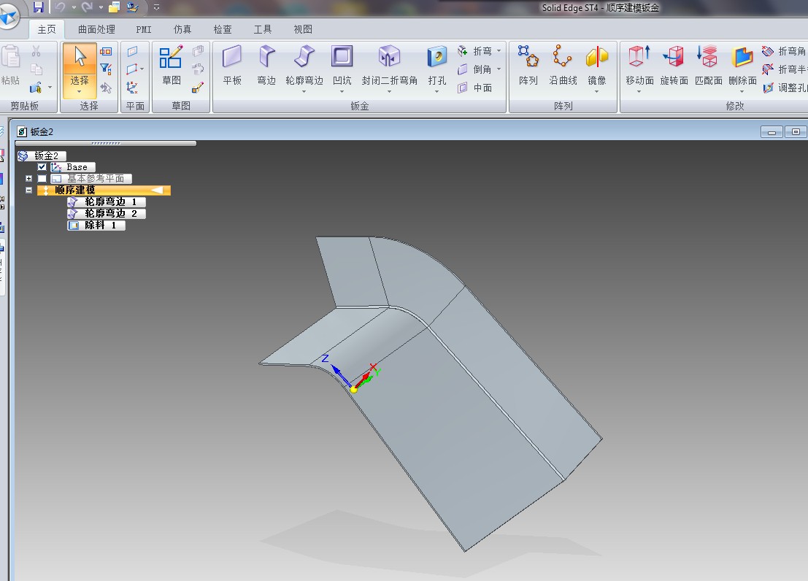Click the 折弯 (Bend) button

point(476,51)
